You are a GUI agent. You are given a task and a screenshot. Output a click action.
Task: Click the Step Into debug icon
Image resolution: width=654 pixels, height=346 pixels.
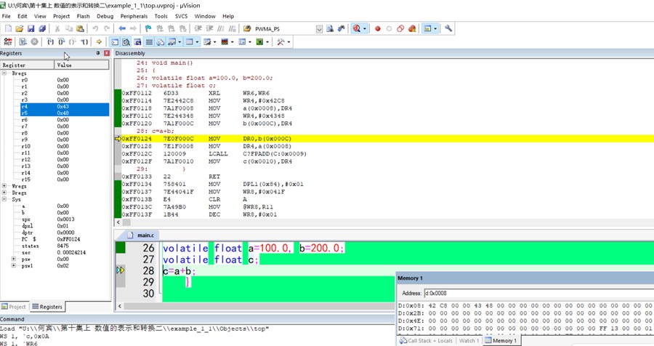[51, 42]
